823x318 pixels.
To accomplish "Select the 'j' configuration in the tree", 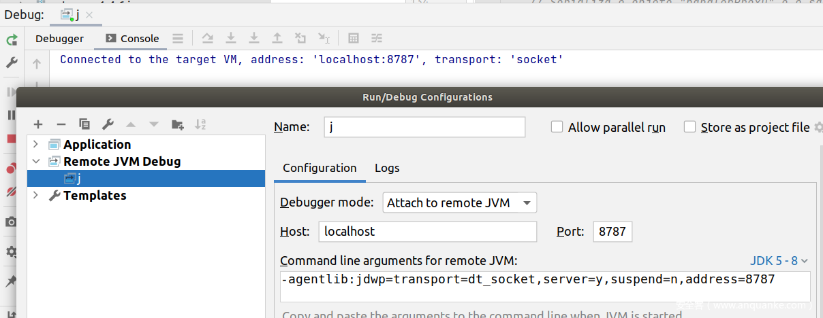I will (78, 179).
